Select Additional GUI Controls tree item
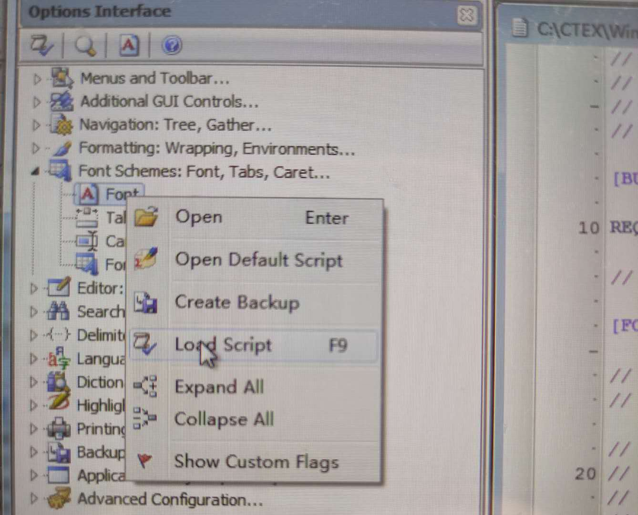The image size is (638, 515). pos(169,101)
